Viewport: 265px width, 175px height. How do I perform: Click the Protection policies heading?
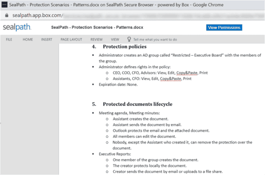125,46
